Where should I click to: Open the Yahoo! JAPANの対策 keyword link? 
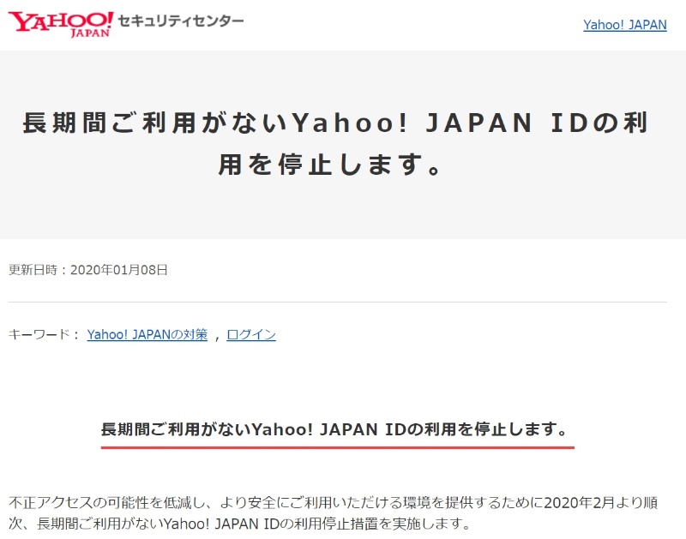(147, 335)
